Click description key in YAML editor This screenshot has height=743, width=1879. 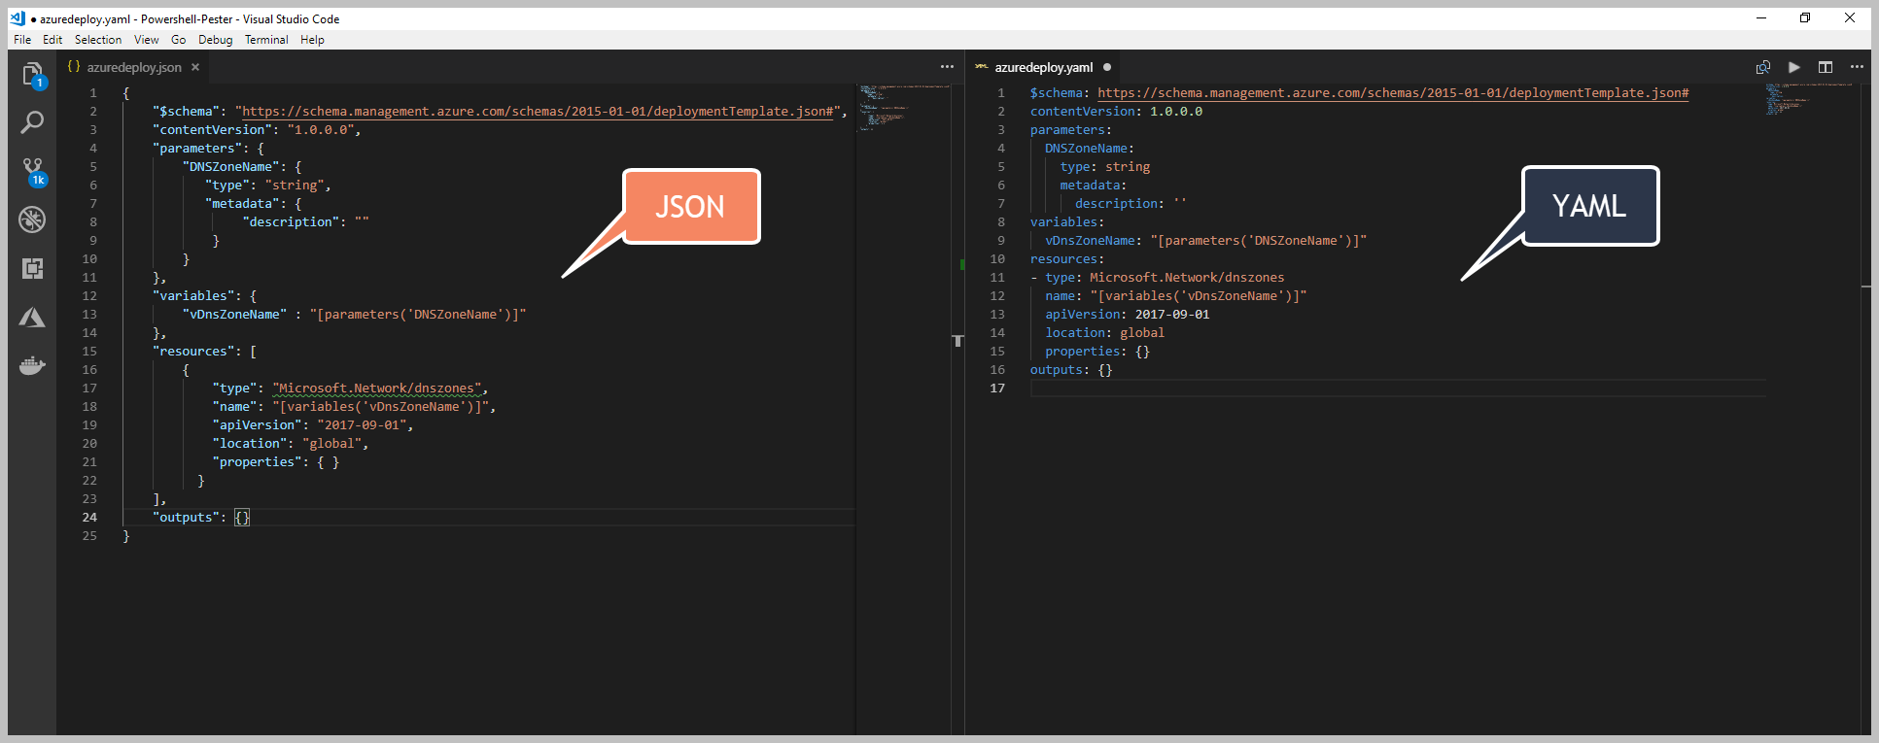tap(1116, 204)
